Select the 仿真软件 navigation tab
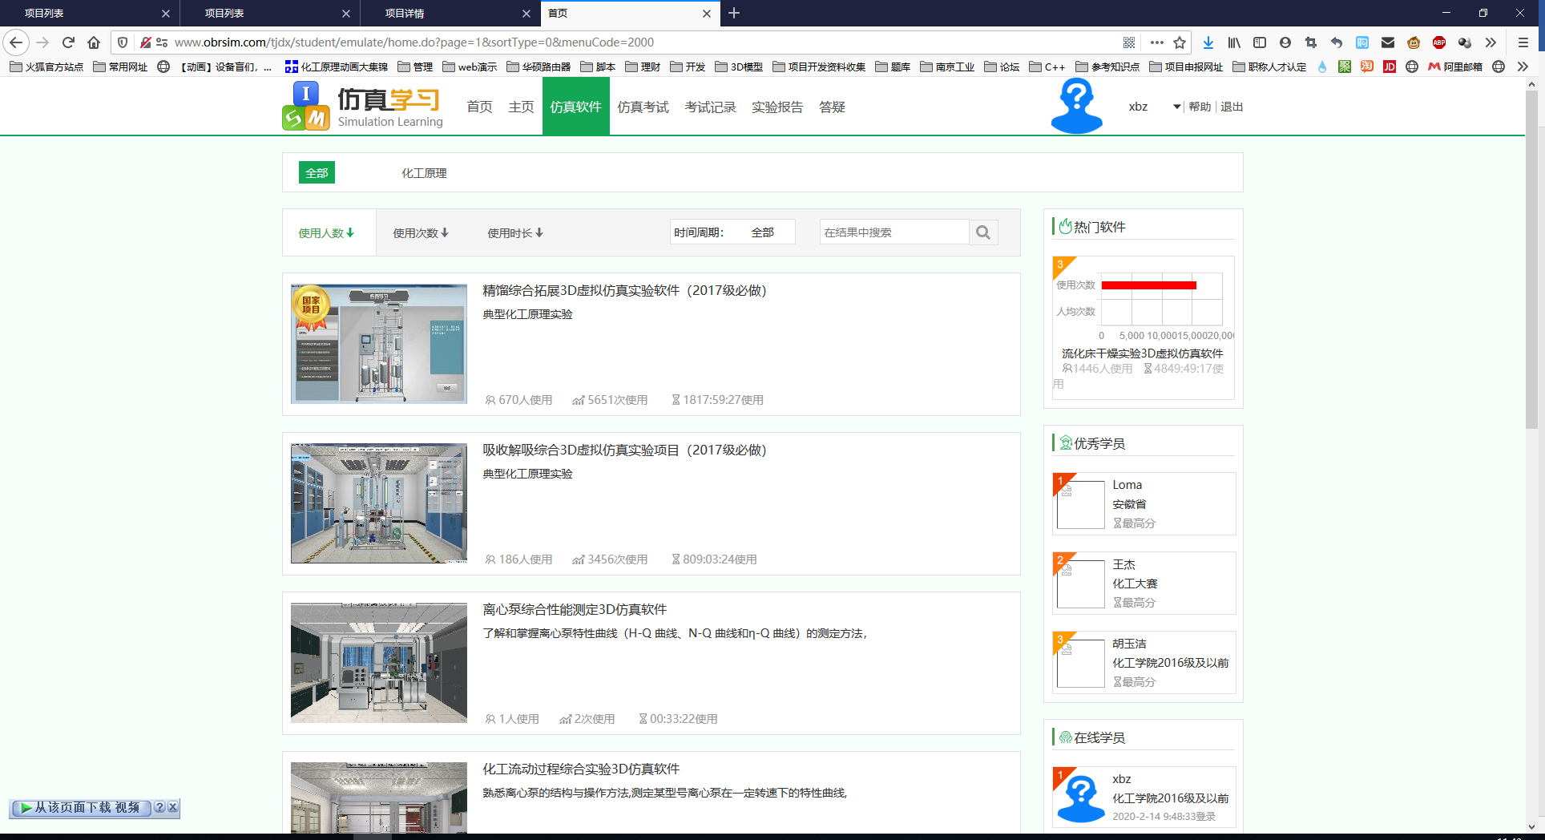The width and height of the screenshot is (1545, 840). coord(575,107)
